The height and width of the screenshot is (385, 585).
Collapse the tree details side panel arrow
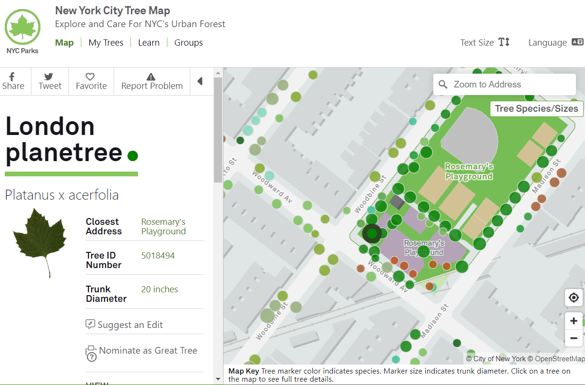point(200,81)
